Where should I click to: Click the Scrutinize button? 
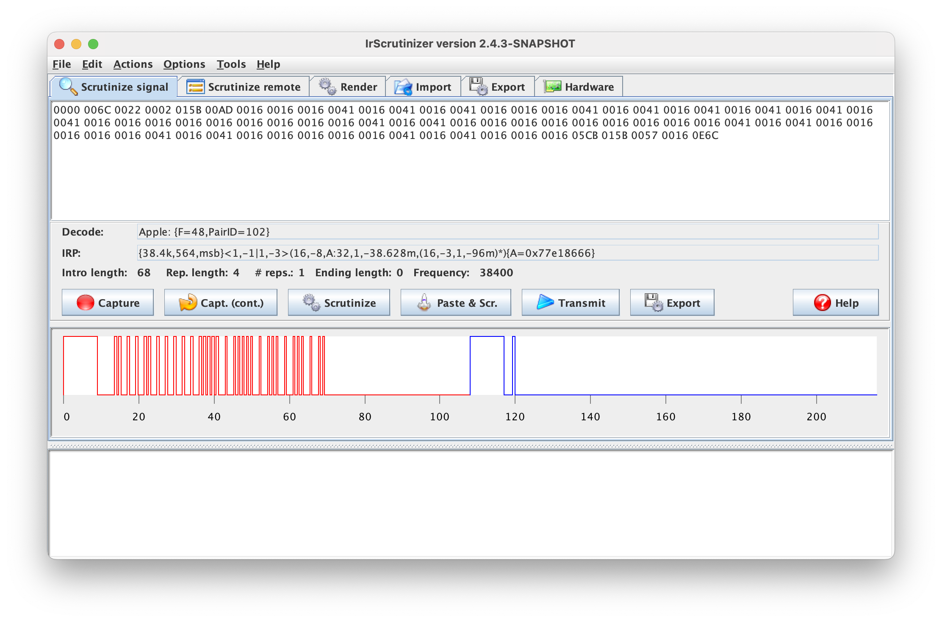pos(339,303)
